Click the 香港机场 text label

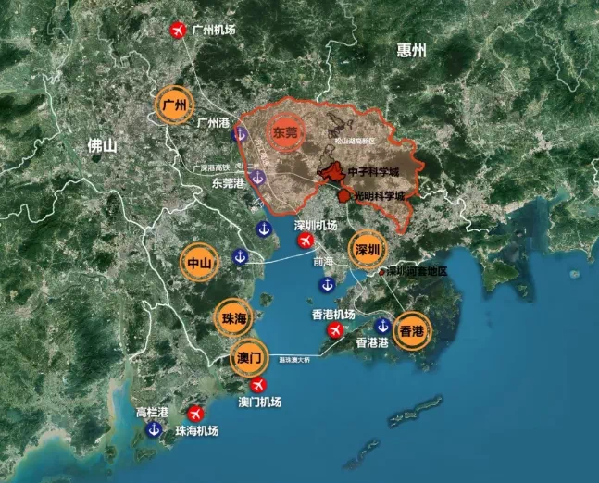[x=333, y=315]
